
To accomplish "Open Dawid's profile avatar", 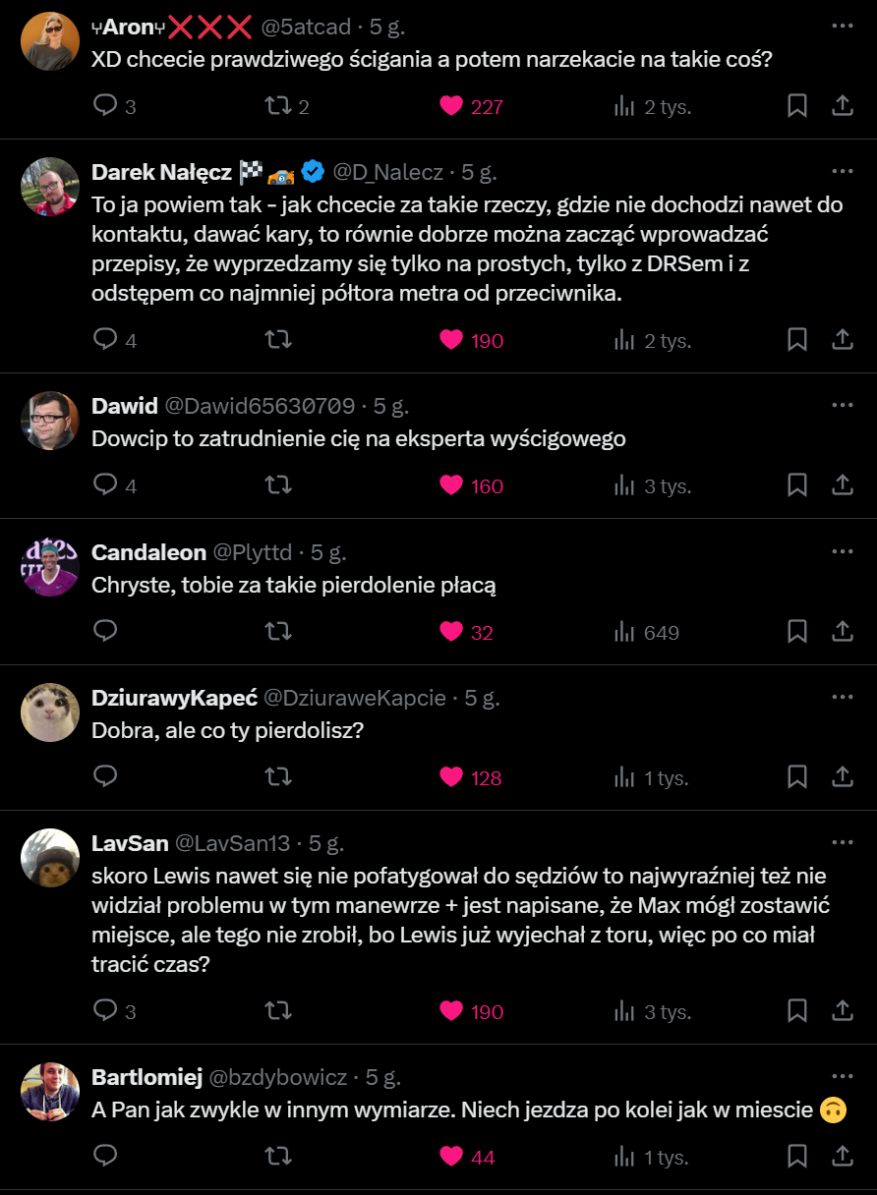I will click(x=50, y=421).
